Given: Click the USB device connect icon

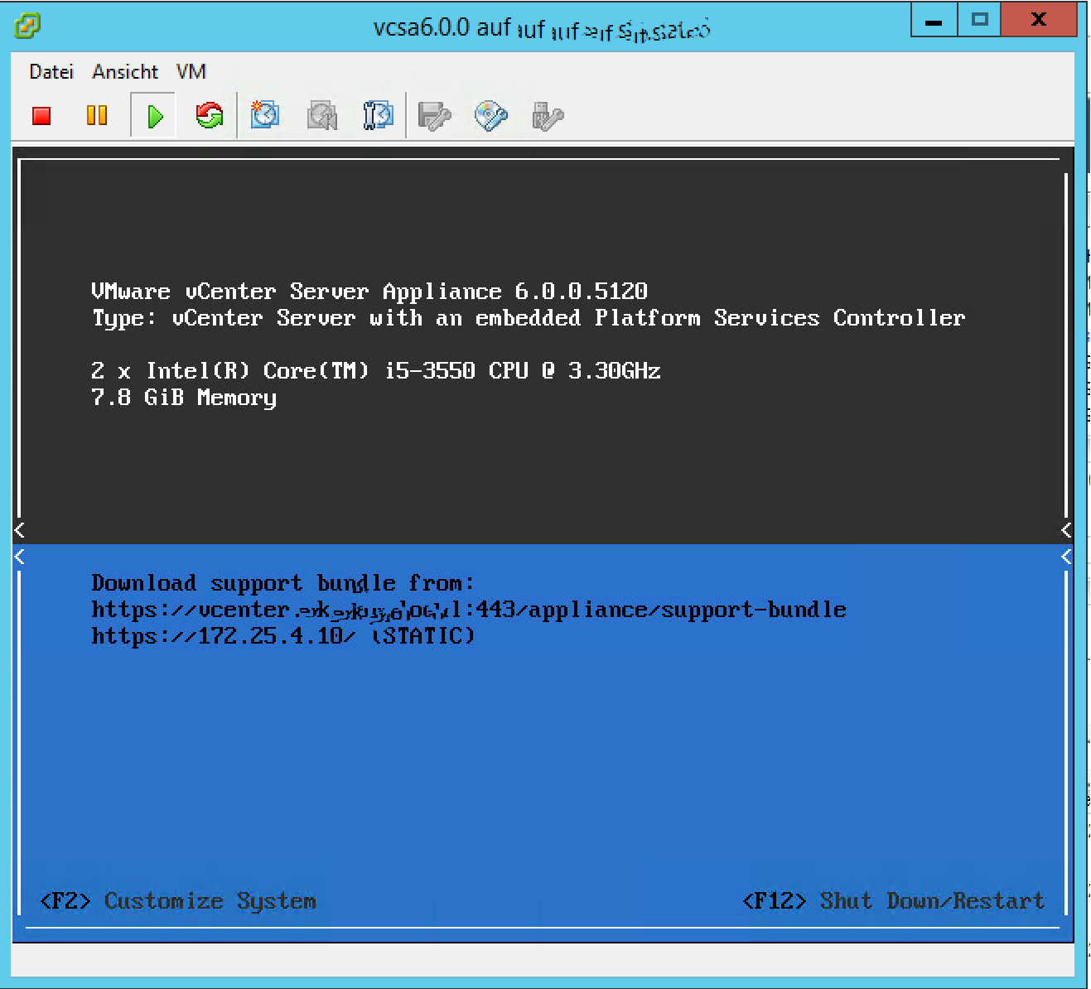Looking at the screenshot, I should coord(547,116).
